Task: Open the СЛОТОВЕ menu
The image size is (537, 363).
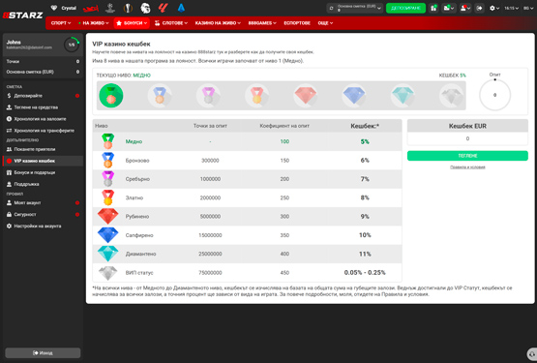Action: tap(171, 23)
